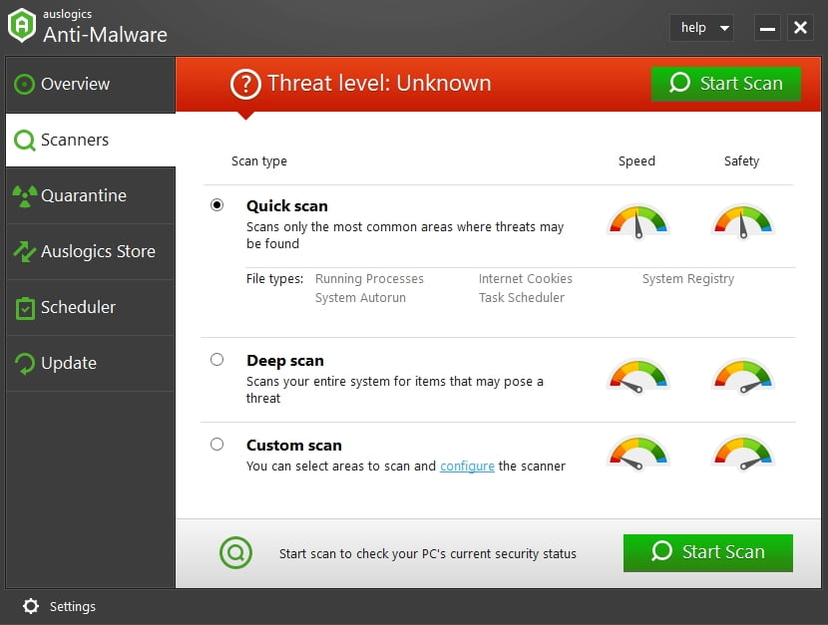Click the green scan status icon near bottom
This screenshot has height=625, width=828.
pyautogui.click(x=235, y=552)
